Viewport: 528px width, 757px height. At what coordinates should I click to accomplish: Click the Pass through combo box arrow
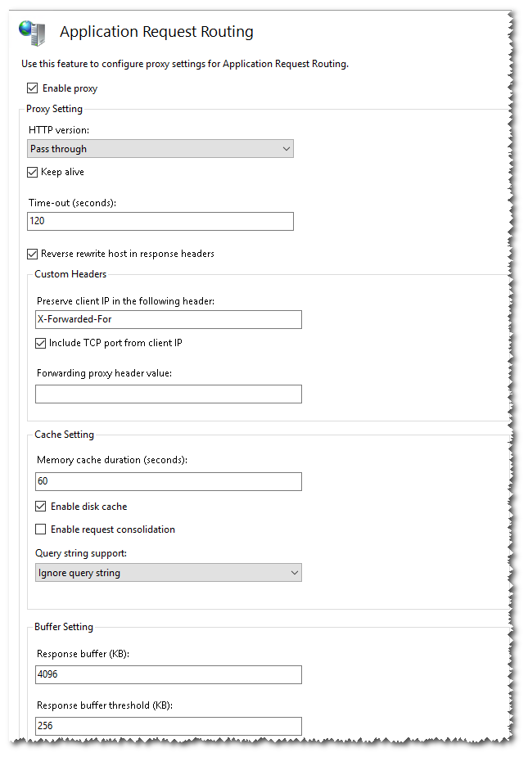tap(287, 149)
